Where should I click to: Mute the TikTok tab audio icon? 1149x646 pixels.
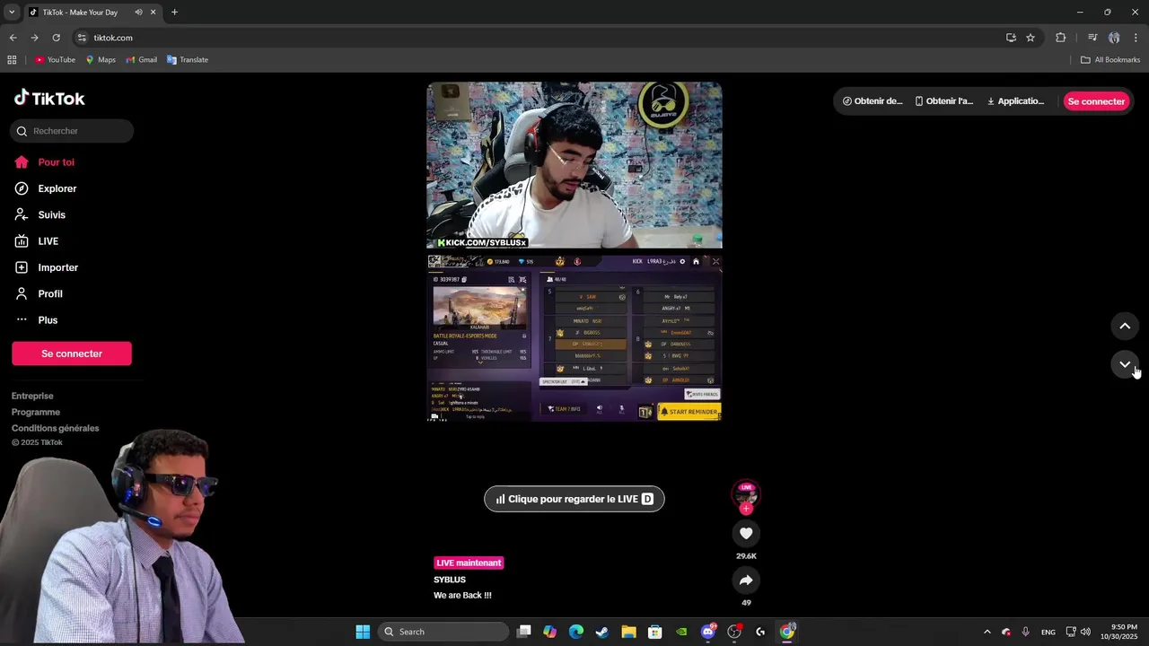pos(138,13)
